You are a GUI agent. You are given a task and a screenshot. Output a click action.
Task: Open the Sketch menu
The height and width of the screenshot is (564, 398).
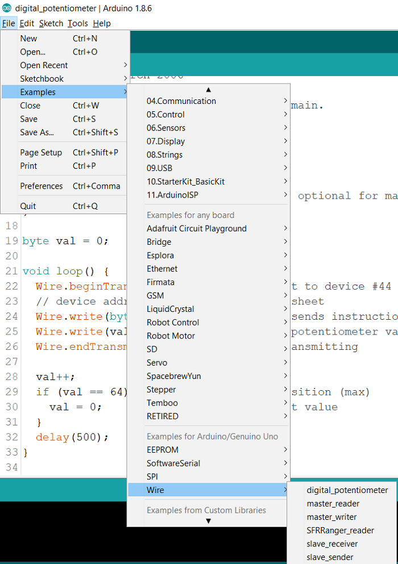point(51,23)
